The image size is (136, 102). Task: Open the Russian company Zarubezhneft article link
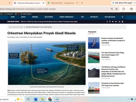pos(113,41)
